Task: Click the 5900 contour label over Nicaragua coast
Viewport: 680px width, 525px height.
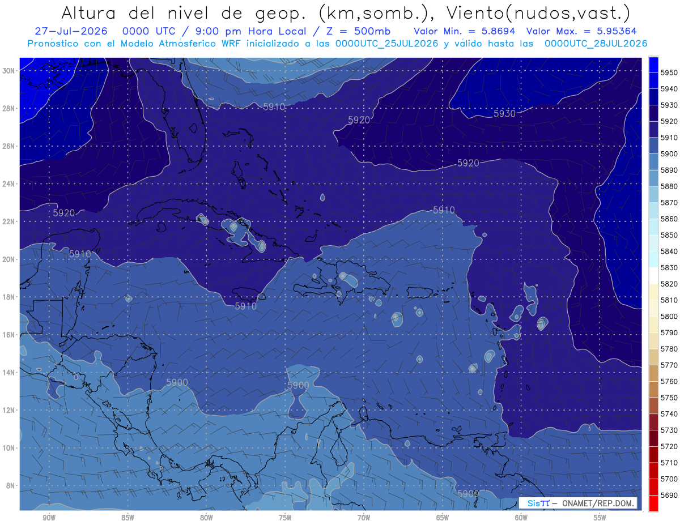Action: point(177,382)
